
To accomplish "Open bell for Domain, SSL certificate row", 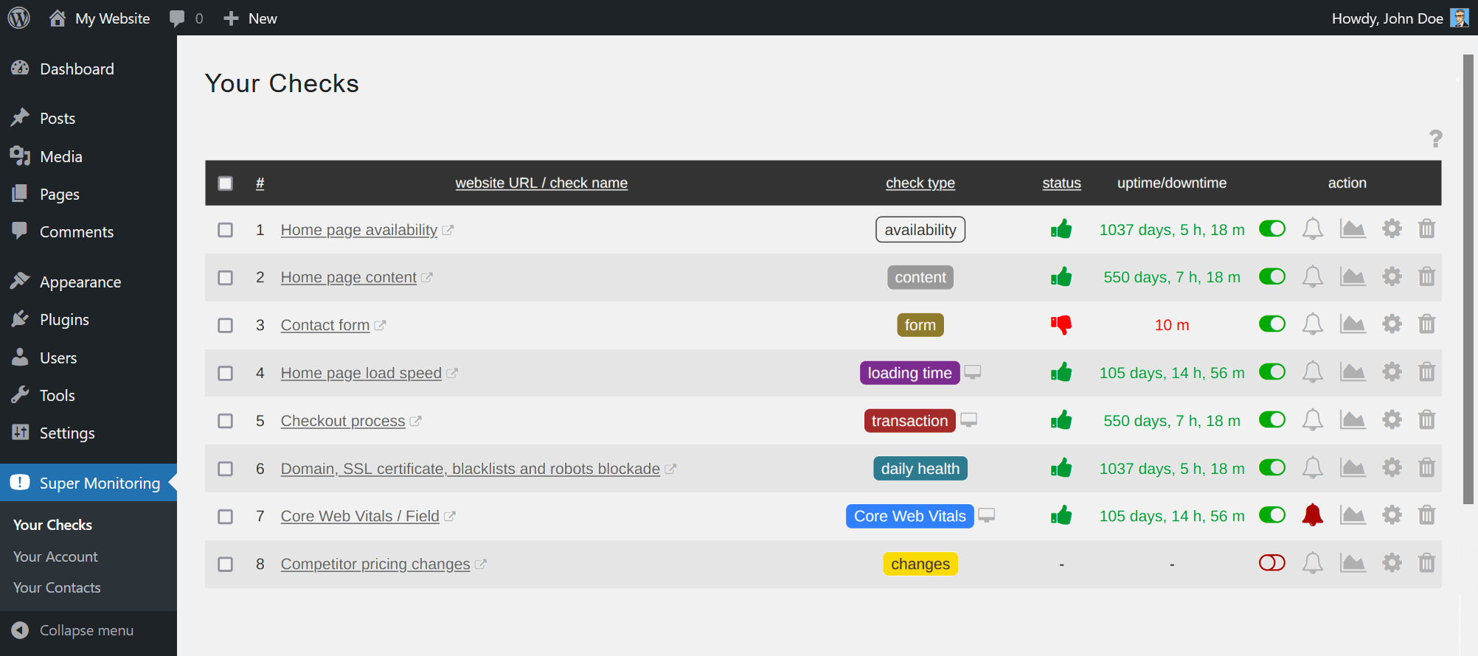I will click(x=1312, y=468).
